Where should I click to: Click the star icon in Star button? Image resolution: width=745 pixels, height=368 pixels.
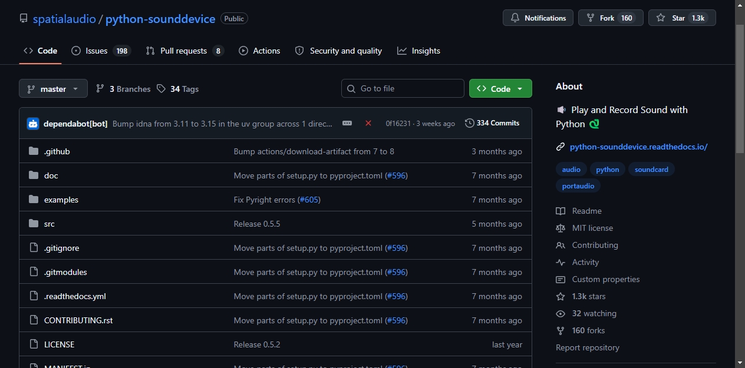click(x=661, y=18)
